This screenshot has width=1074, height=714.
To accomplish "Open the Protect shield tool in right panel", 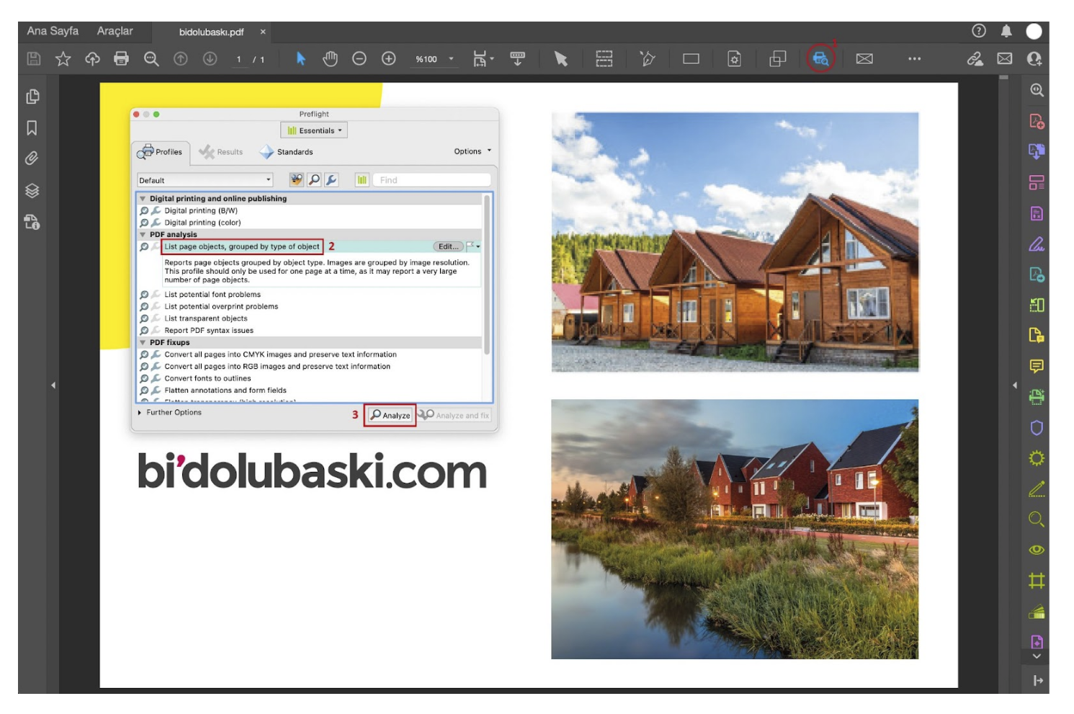I will point(1037,428).
